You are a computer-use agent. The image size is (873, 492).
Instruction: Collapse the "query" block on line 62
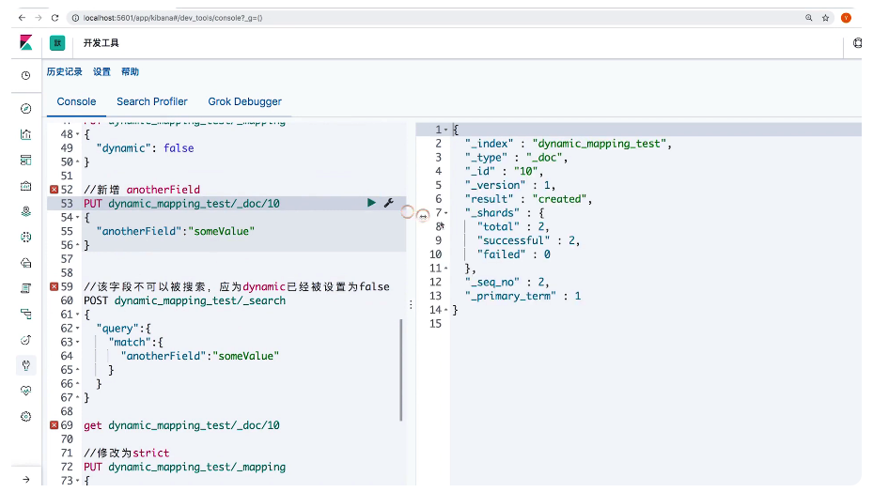coord(77,330)
